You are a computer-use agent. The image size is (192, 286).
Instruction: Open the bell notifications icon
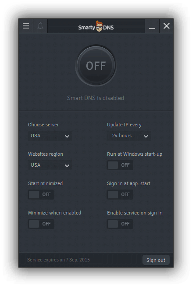tap(40, 26)
